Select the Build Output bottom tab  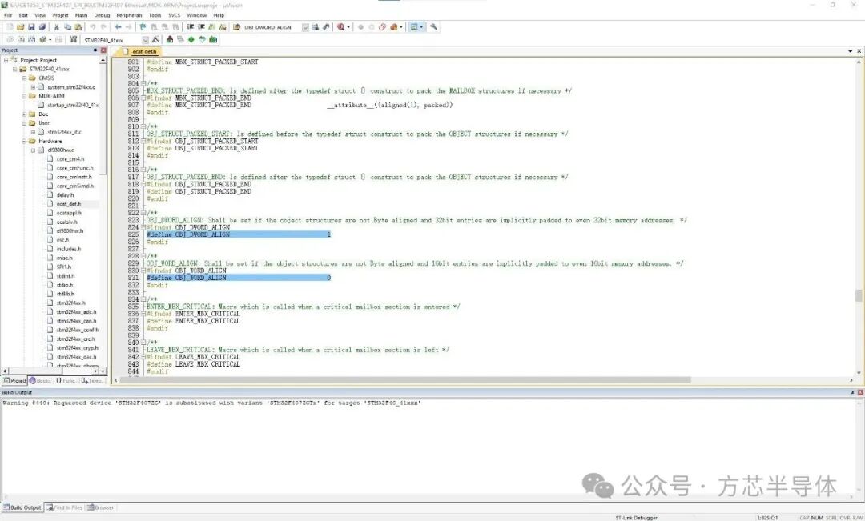click(x=22, y=507)
